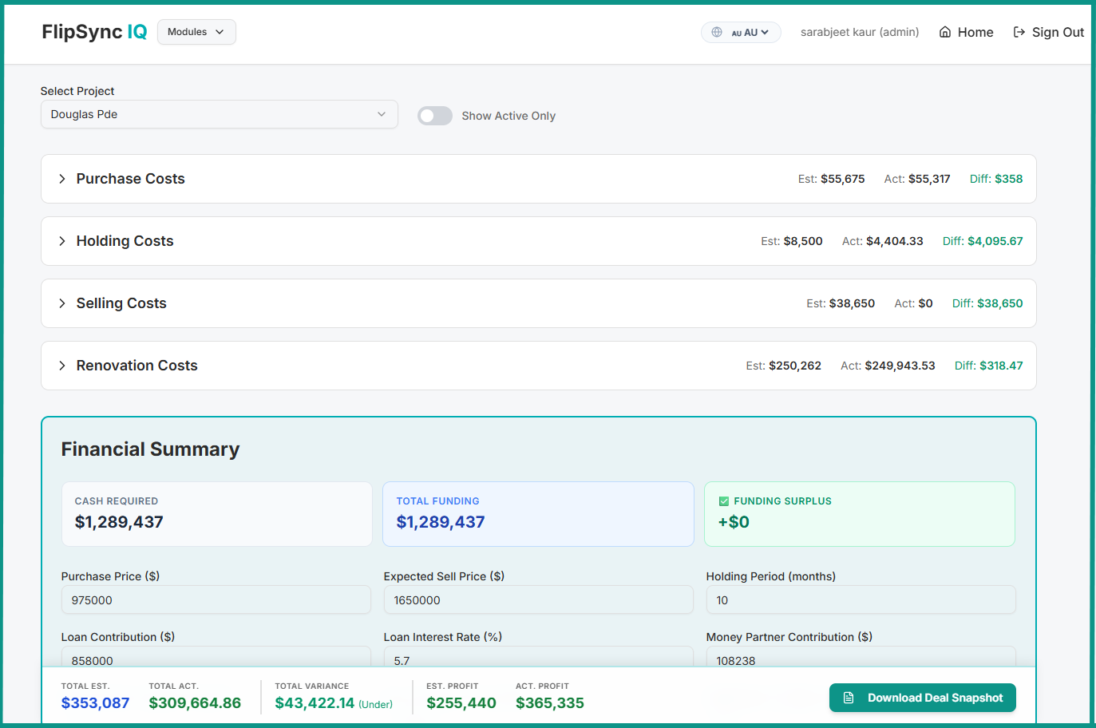Toggle the Show Active Only switch
1096x728 pixels.
point(435,116)
